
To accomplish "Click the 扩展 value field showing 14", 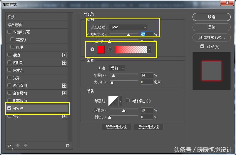I will coord(147,75).
